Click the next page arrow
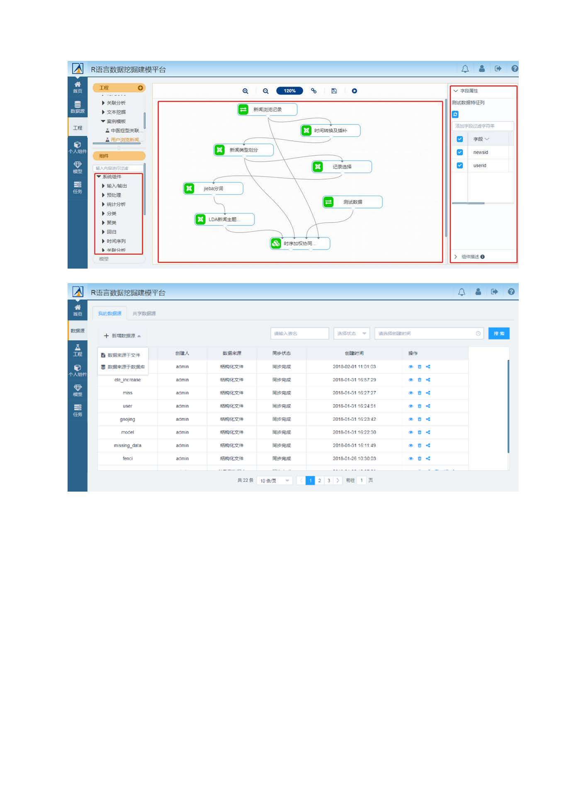566x800 pixels. pyautogui.click(x=338, y=481)
